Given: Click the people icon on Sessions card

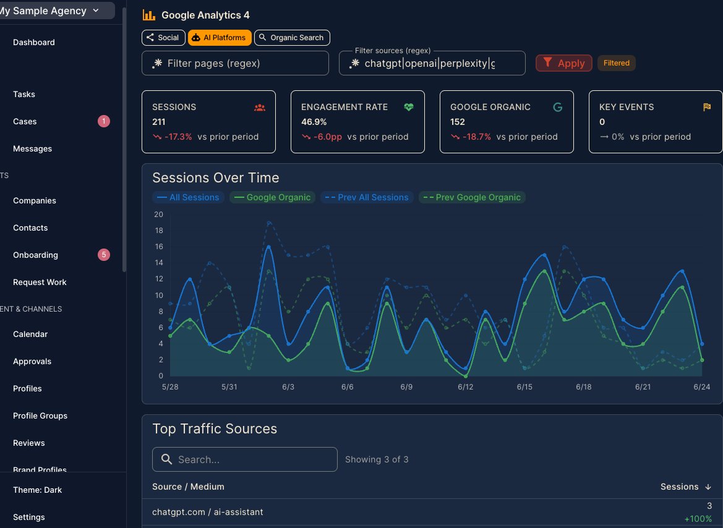Looking at the screenshot, I should (260, 108).
